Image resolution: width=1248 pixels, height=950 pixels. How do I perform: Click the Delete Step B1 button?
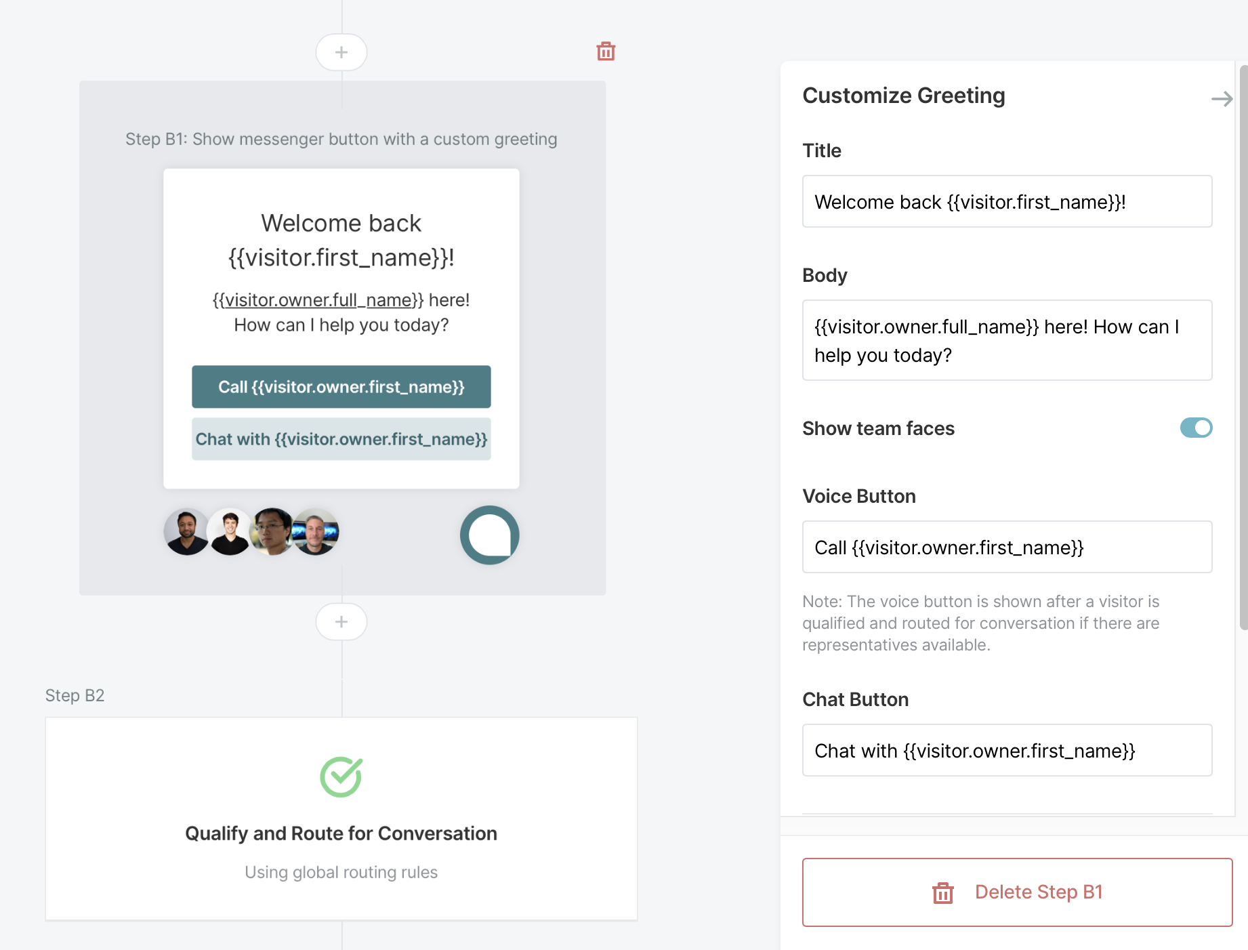point(1017,892)
